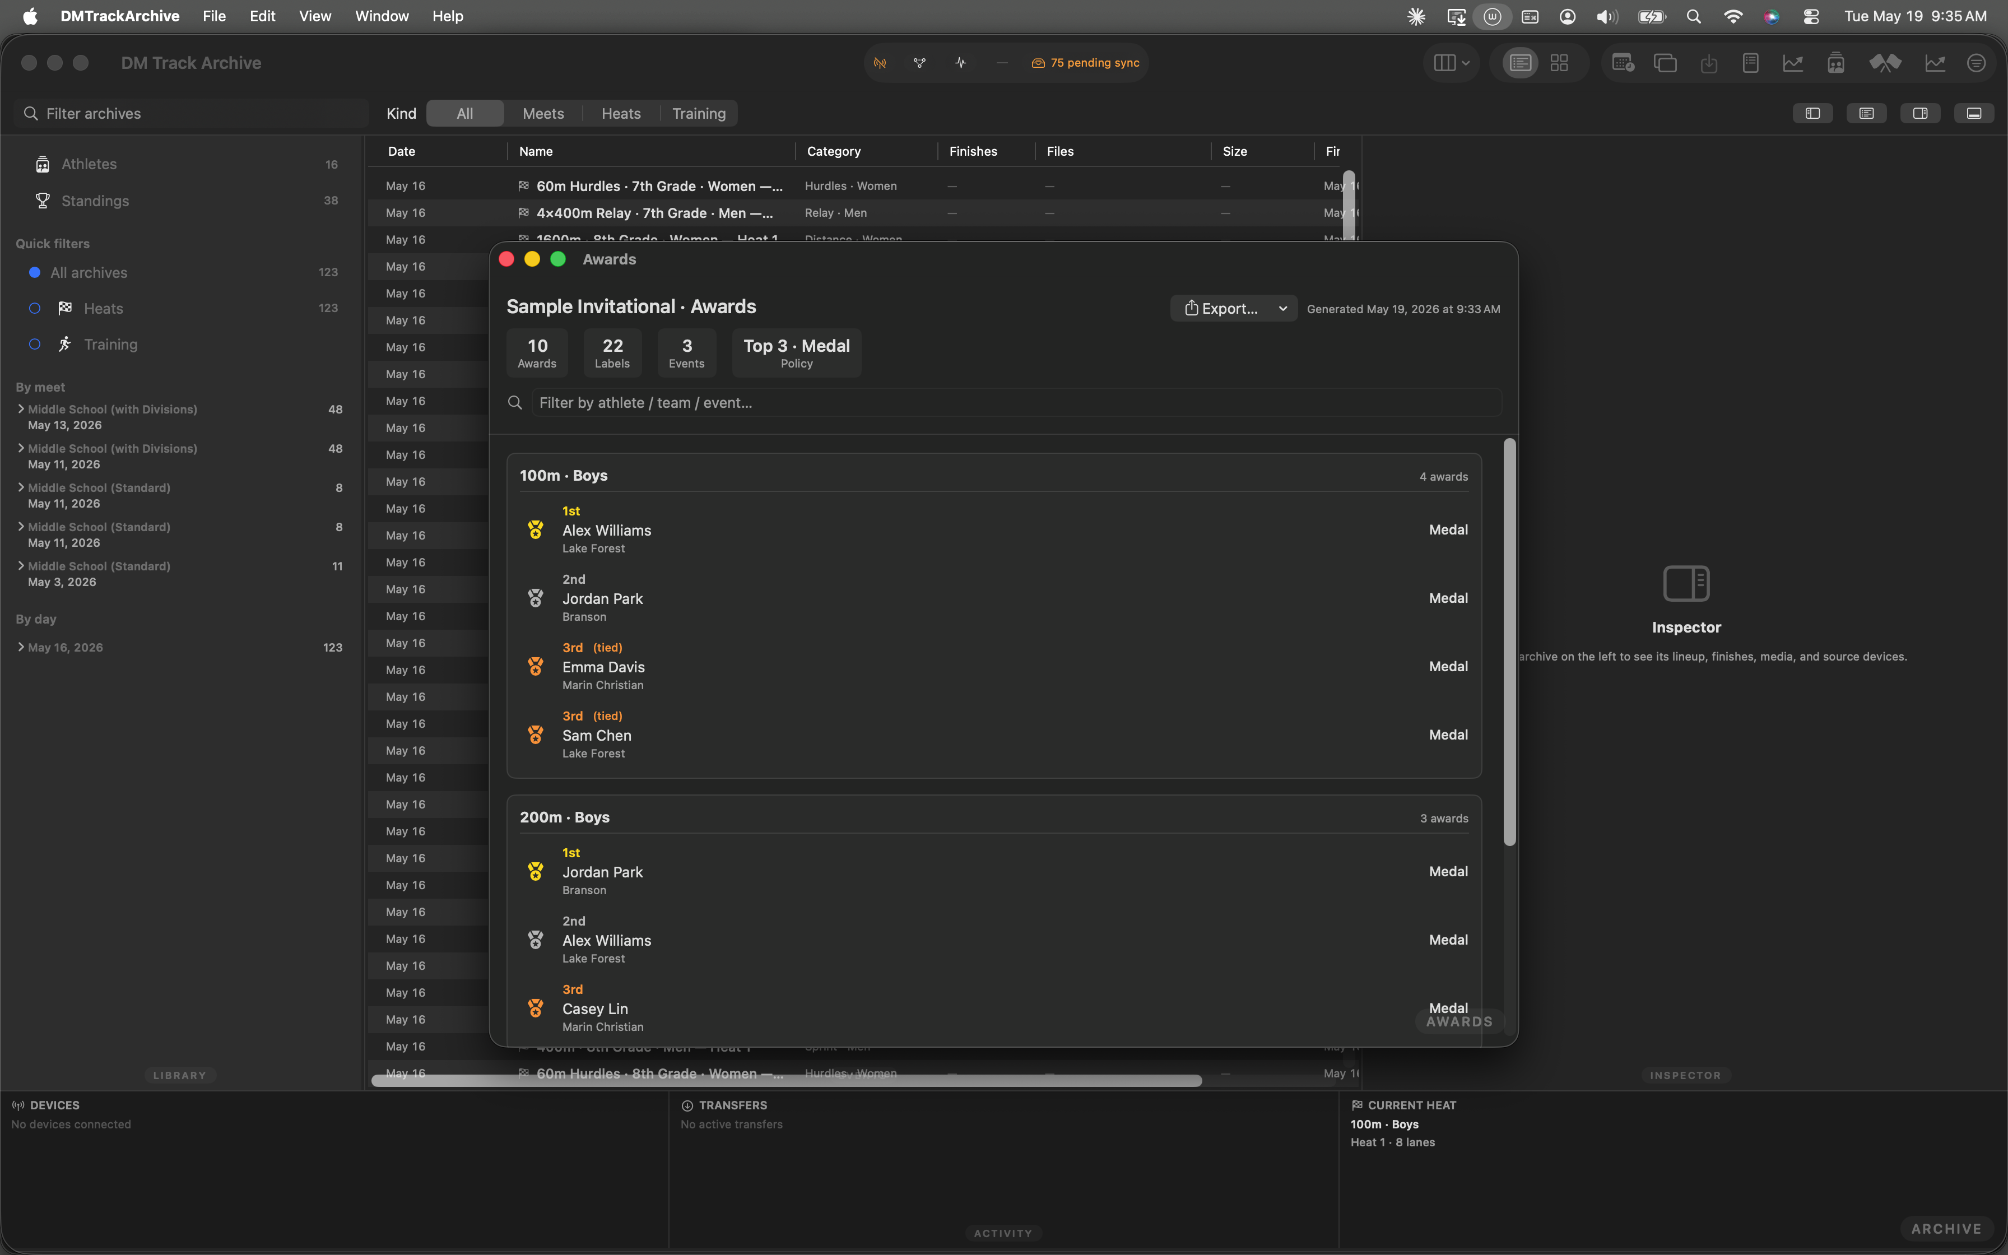Image resolution: width=2008 pixels, height=1255 pixels.
Task: Open the Window menu
Action: coord(382,16)
